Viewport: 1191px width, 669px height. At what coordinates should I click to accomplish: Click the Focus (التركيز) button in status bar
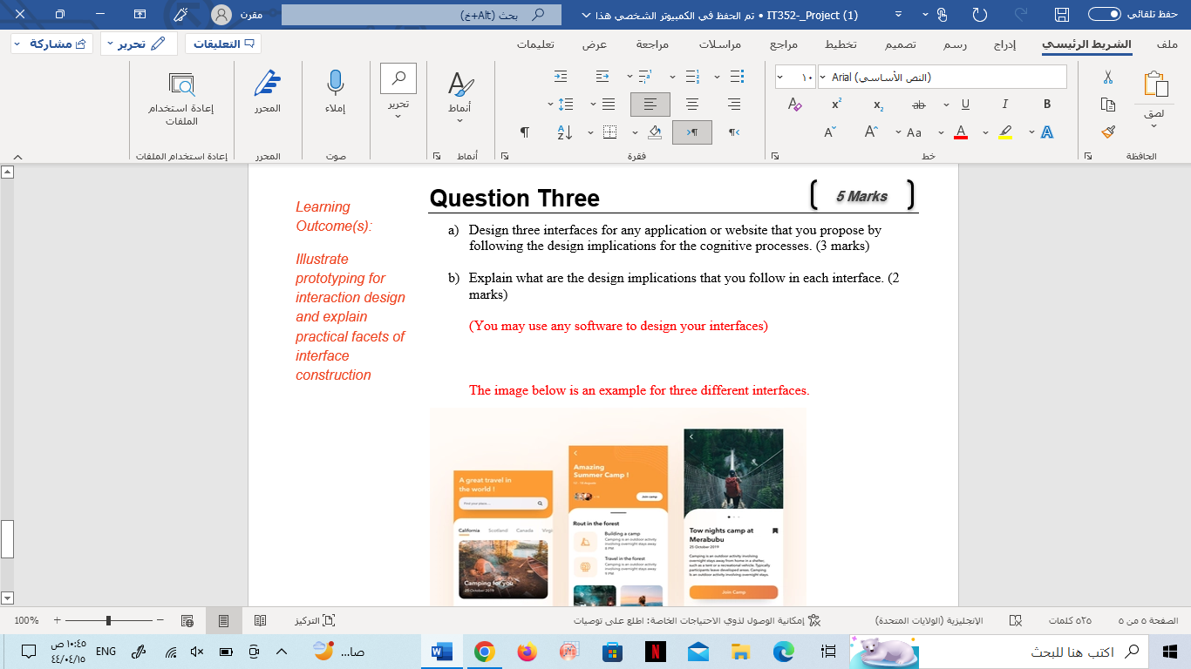tap(315, 620)
